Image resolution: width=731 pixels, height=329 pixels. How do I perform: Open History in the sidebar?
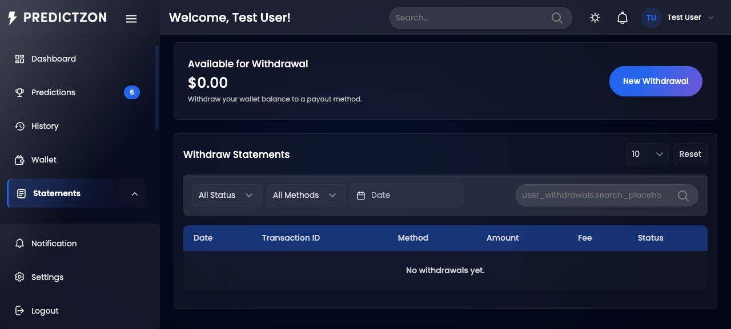tap(76, 126)
